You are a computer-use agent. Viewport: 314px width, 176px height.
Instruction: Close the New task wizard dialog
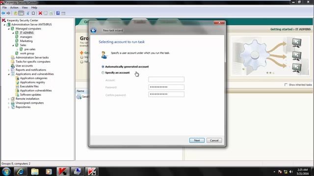pos(219,22)
